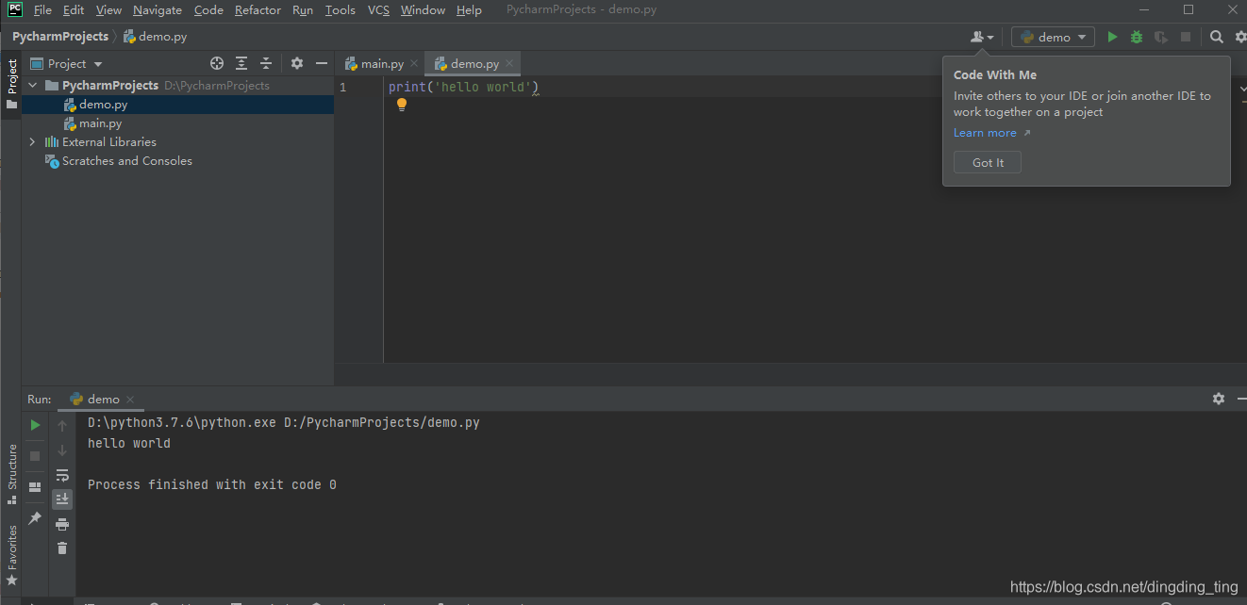Toggle soft-wrap in the Run console
Screen dimensions: 1247x605
click(62, 475)
